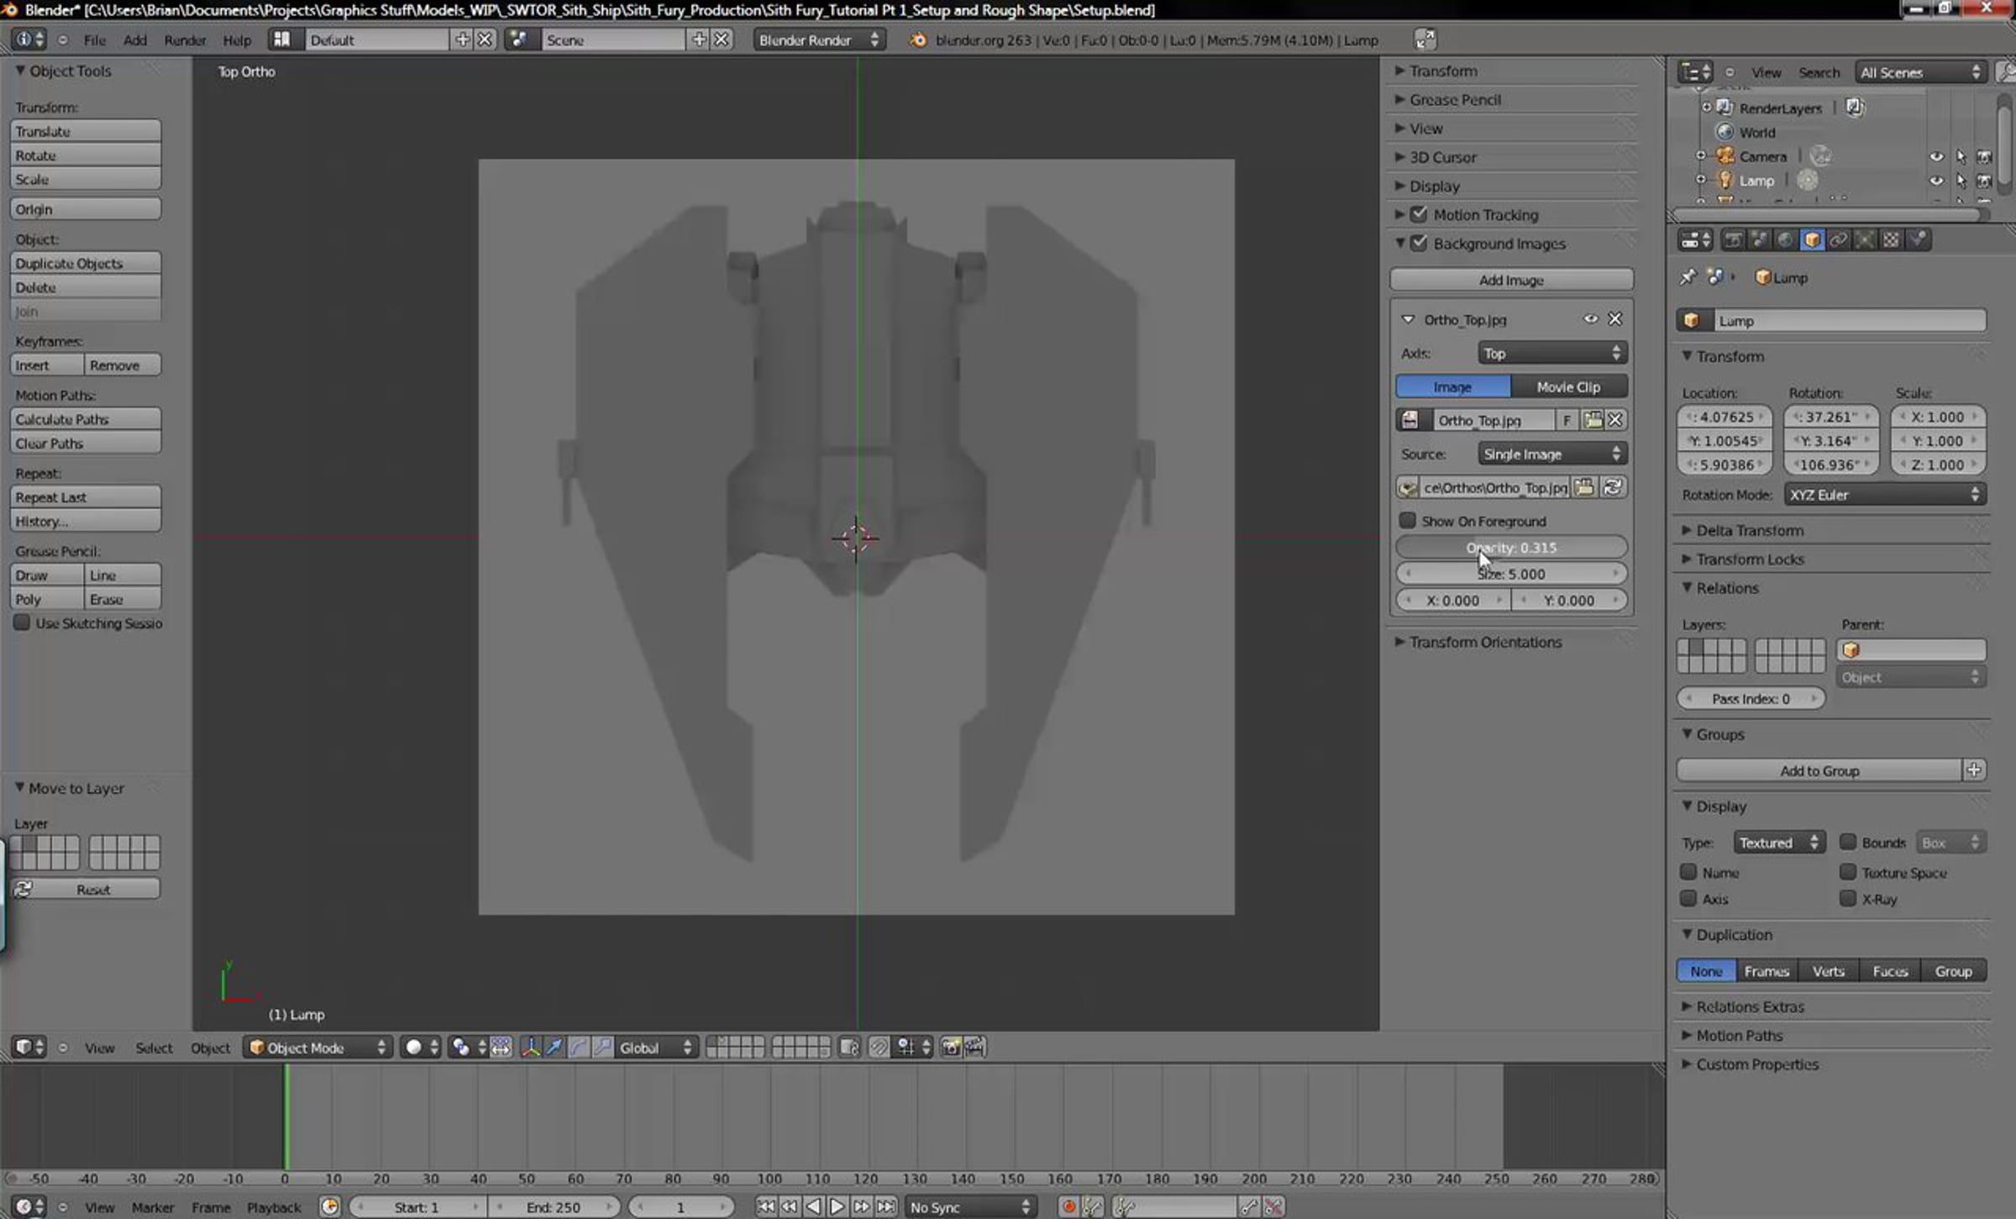Click the Add Image button

pos(1510,280)
